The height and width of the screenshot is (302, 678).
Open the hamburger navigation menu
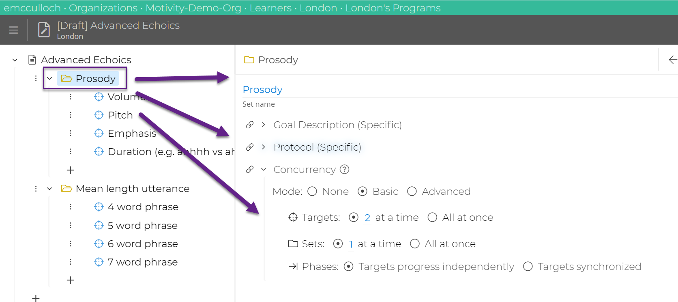pyautogui.click(x=13, y=30)
